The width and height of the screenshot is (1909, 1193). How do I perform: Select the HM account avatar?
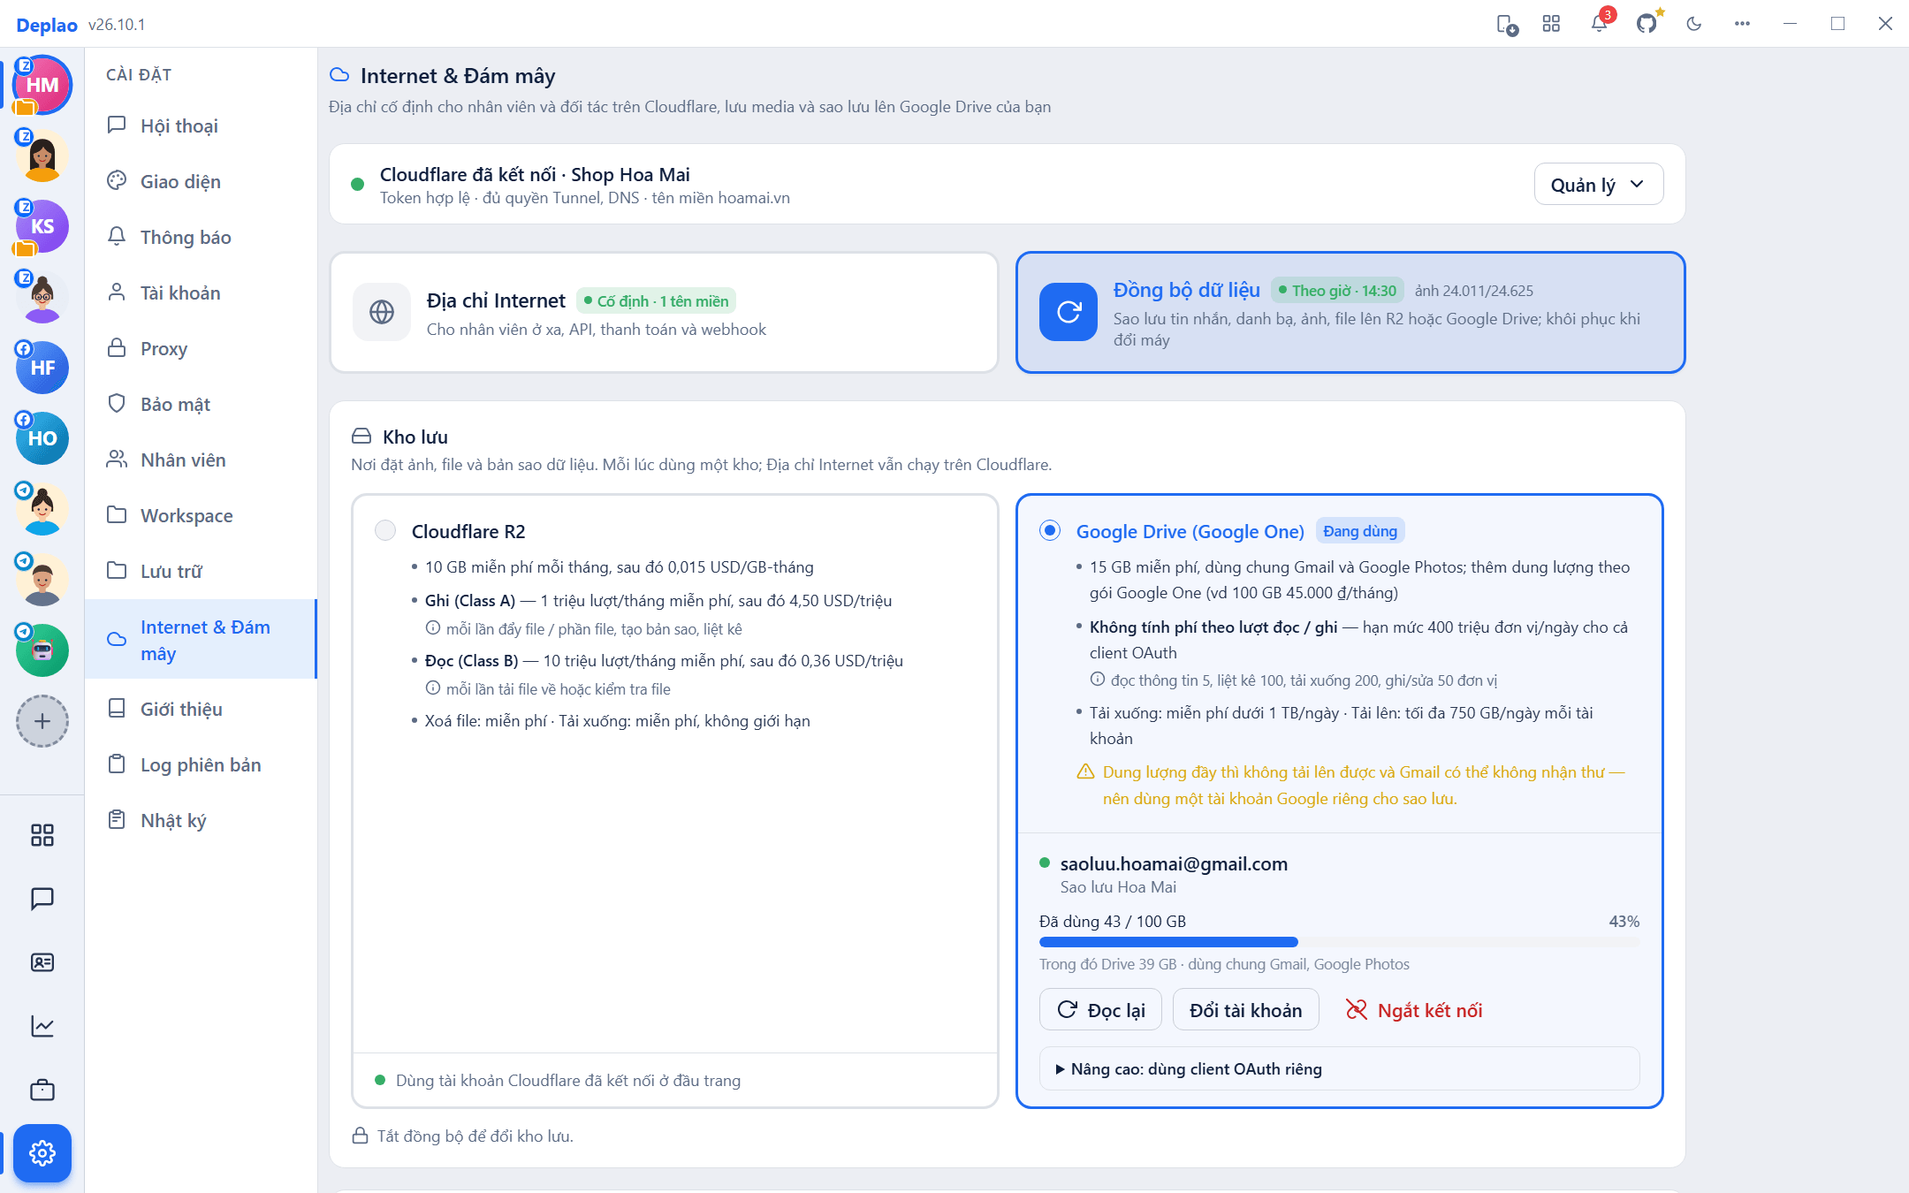[x=42, y=85]
